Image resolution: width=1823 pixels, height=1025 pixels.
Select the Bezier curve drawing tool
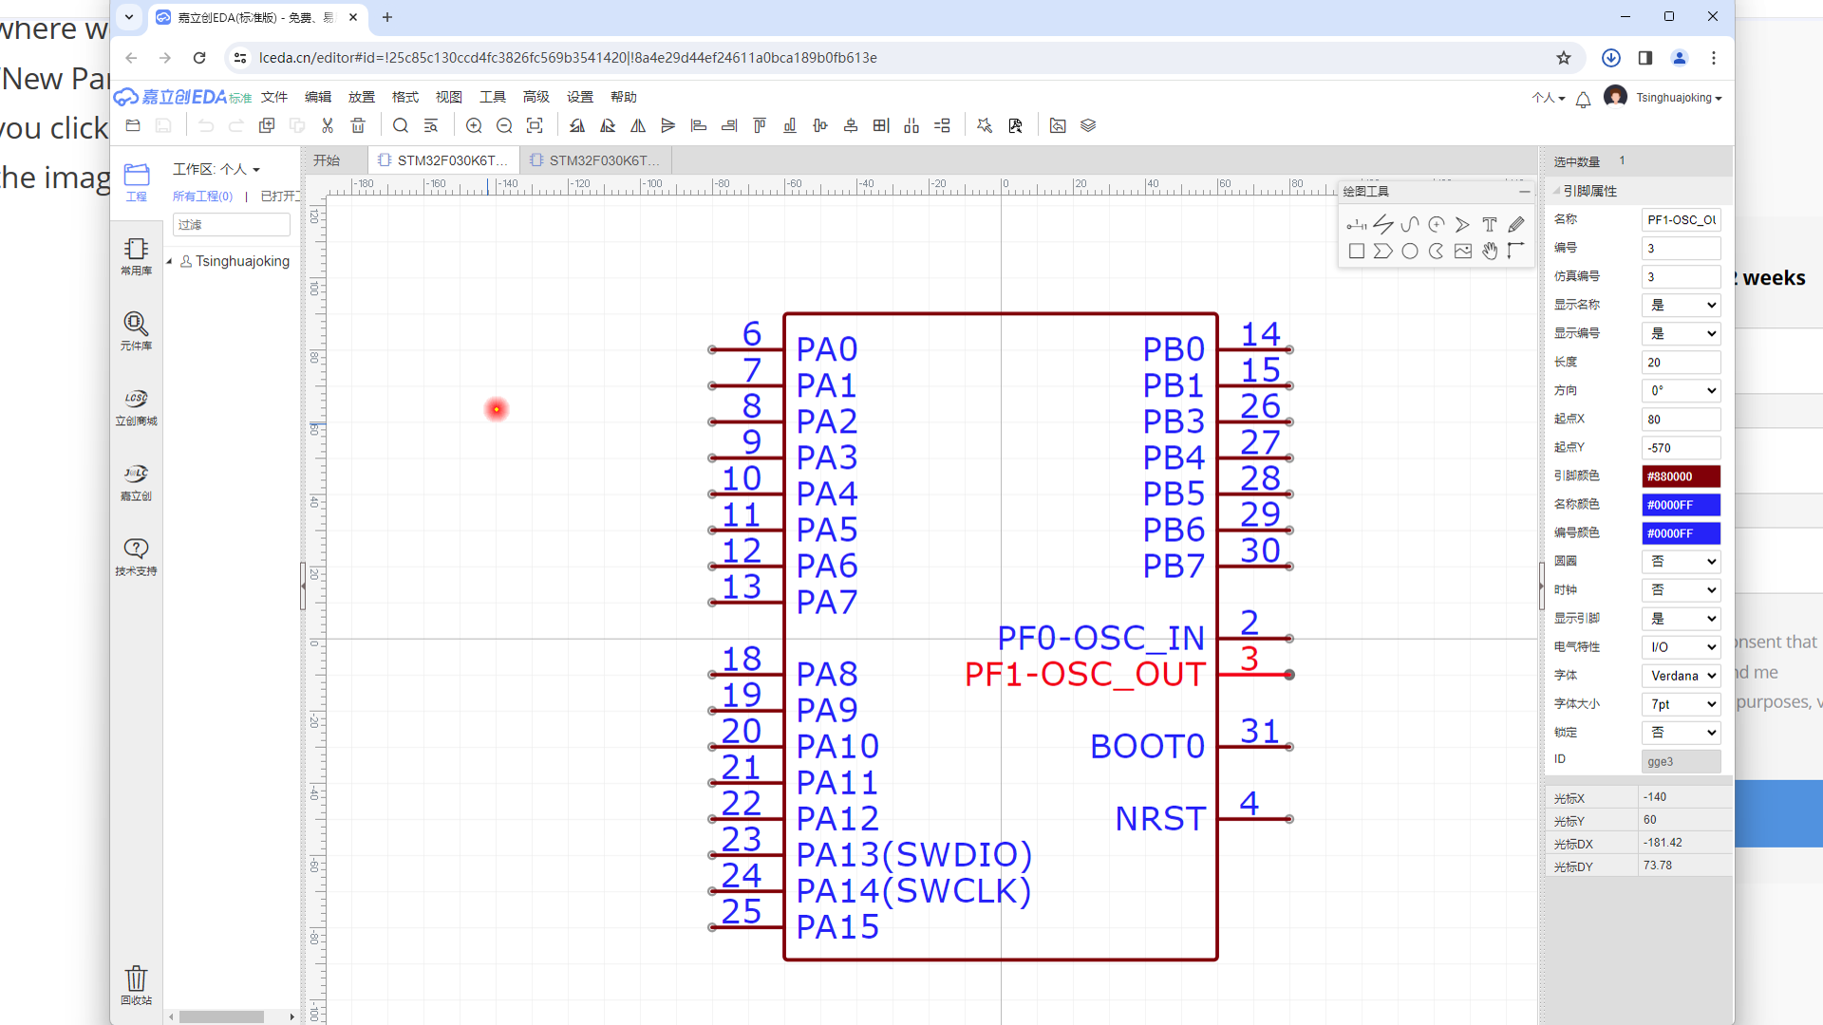1410,225
